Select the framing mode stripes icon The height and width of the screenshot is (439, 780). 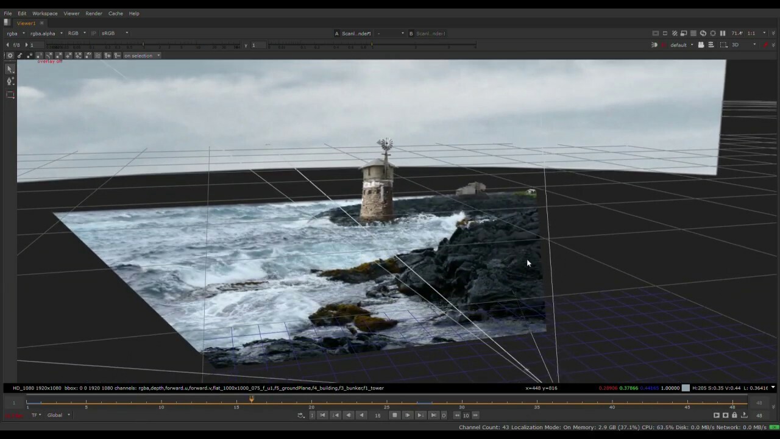coord(693,33)
